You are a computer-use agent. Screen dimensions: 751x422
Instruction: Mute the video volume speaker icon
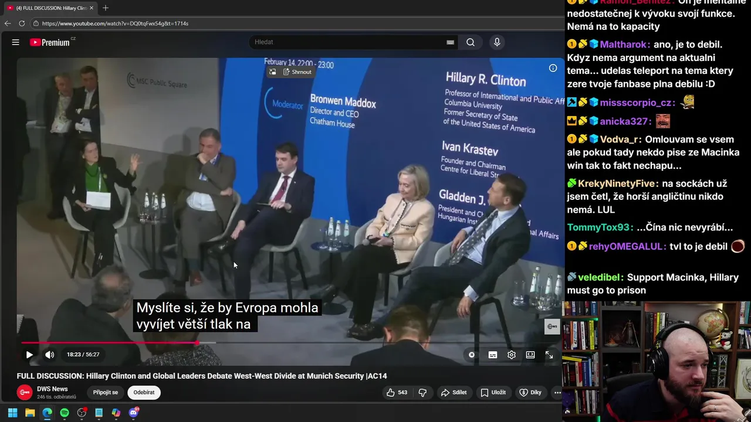(x=50, y=355)
